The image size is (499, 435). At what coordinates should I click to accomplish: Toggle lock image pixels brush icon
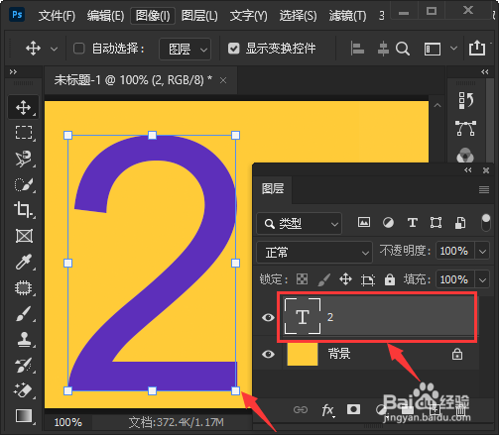(x=323, y=279)
